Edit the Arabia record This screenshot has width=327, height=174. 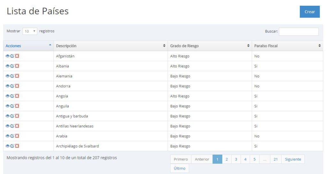[12, 136]
